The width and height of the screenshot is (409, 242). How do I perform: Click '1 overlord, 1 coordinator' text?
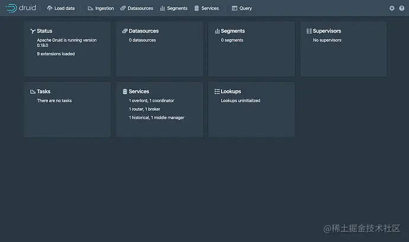pyautogui.click(x=151, y=100)
